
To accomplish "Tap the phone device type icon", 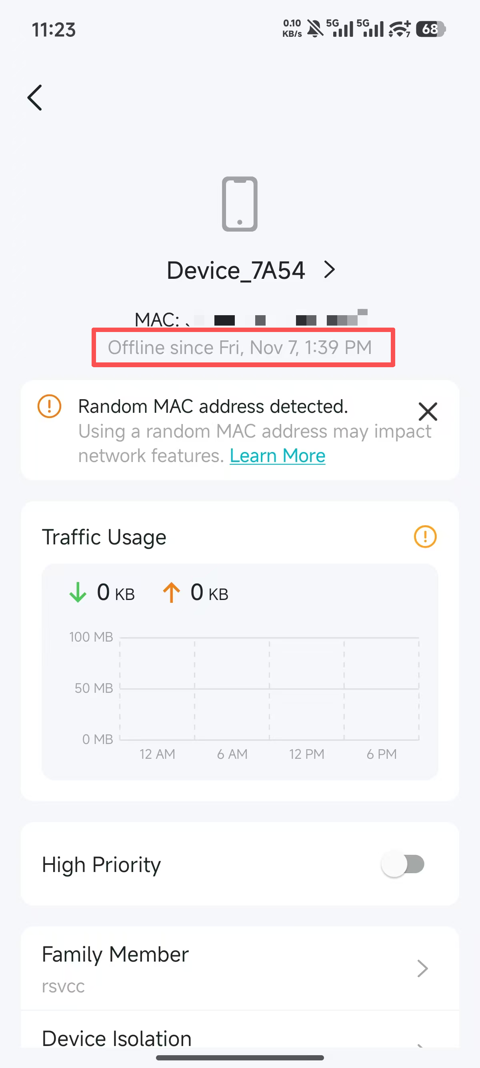I will 240,204.
